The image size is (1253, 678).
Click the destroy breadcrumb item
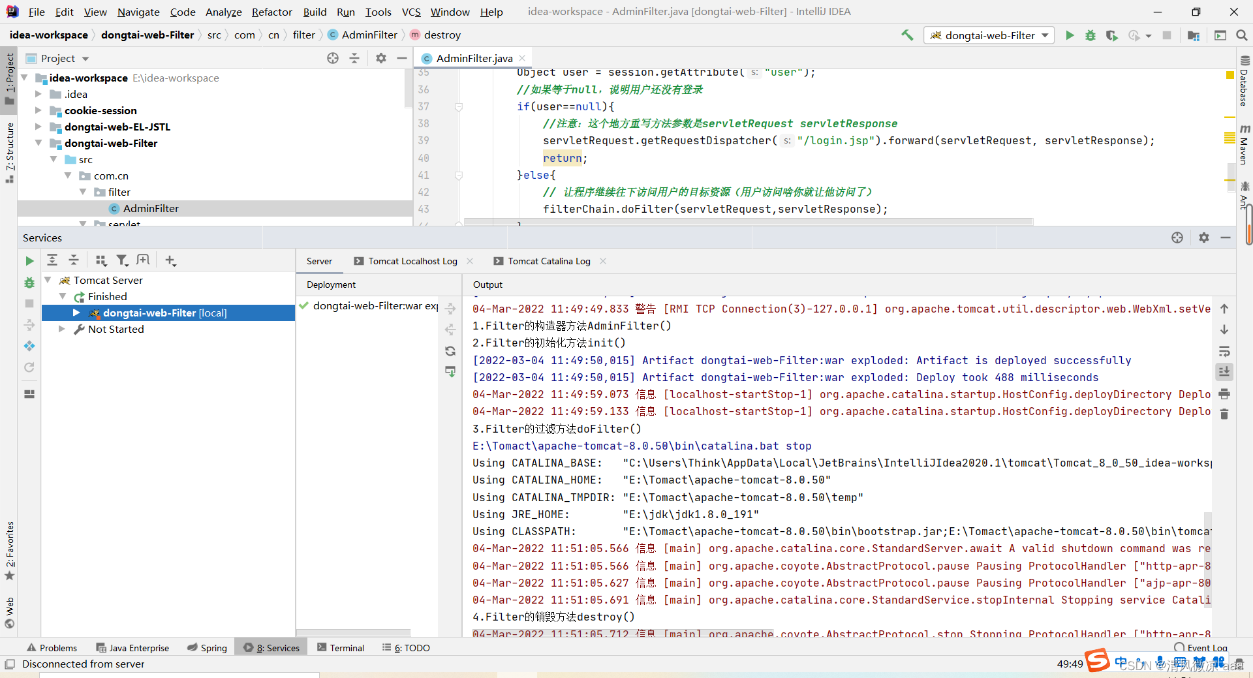click(x=435, y=35)
